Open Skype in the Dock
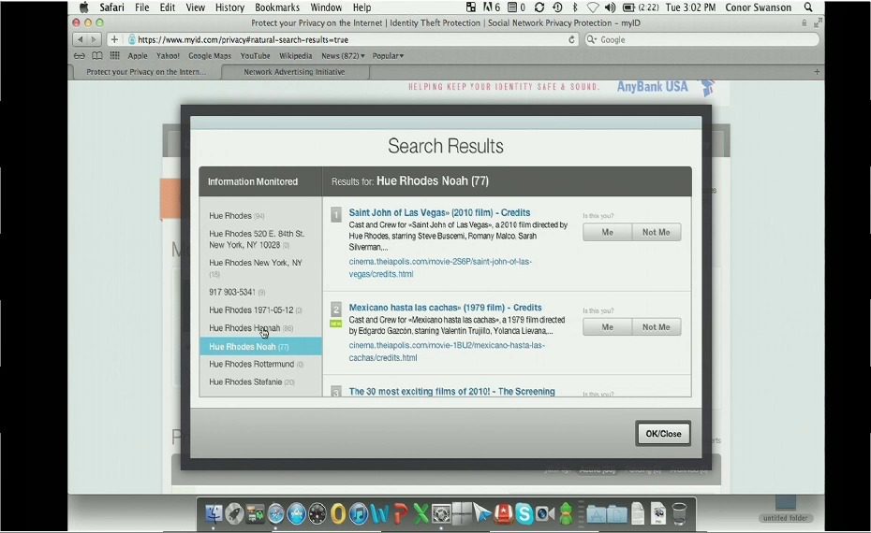 tap(524, 513)
